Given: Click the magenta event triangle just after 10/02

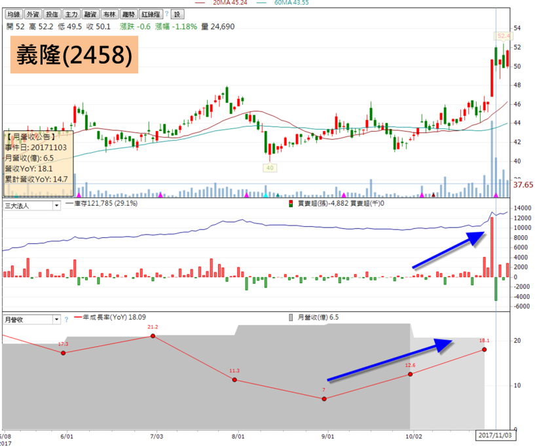Looking at the screenshot, I should 422,195.
